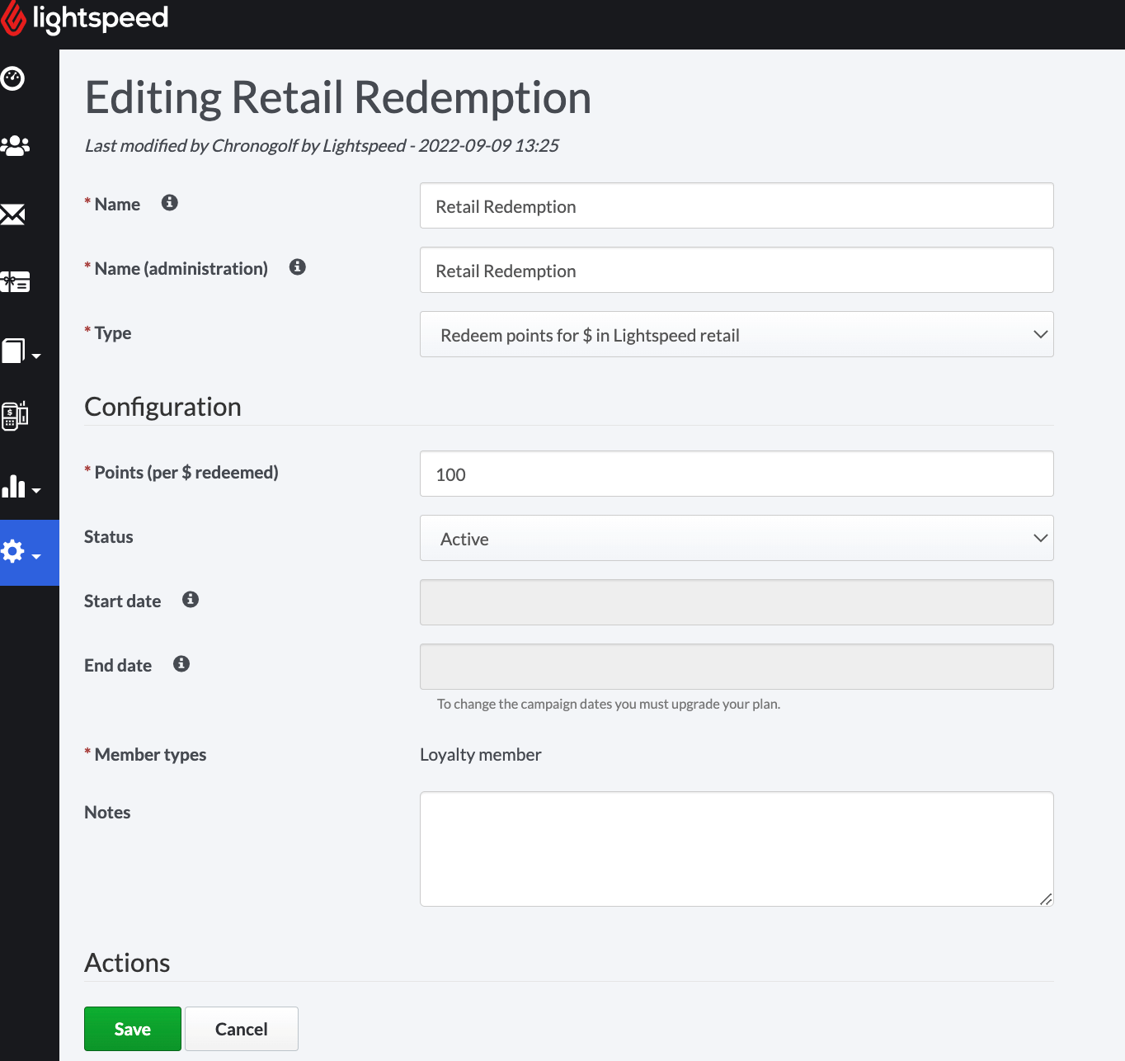Click the Member types label
The height and width of the screenshot is (1061, 1125).
(x=150, y=755)
